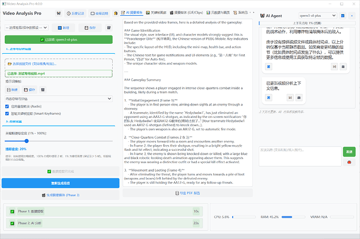
Task: Click generate summary media (Phase 3) button
Action: [x=61, y=195]
